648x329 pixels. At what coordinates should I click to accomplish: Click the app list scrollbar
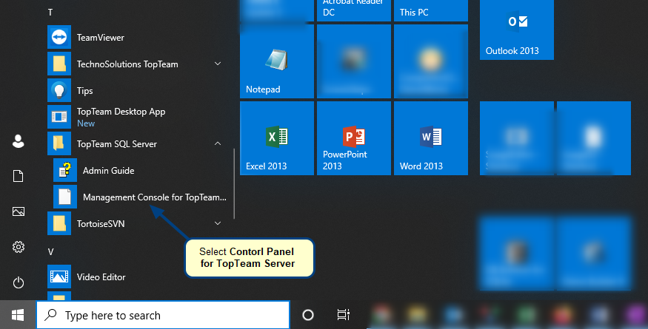(x=234, y=183)
